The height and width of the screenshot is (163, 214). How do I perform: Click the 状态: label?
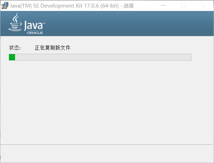coord(15,48)
